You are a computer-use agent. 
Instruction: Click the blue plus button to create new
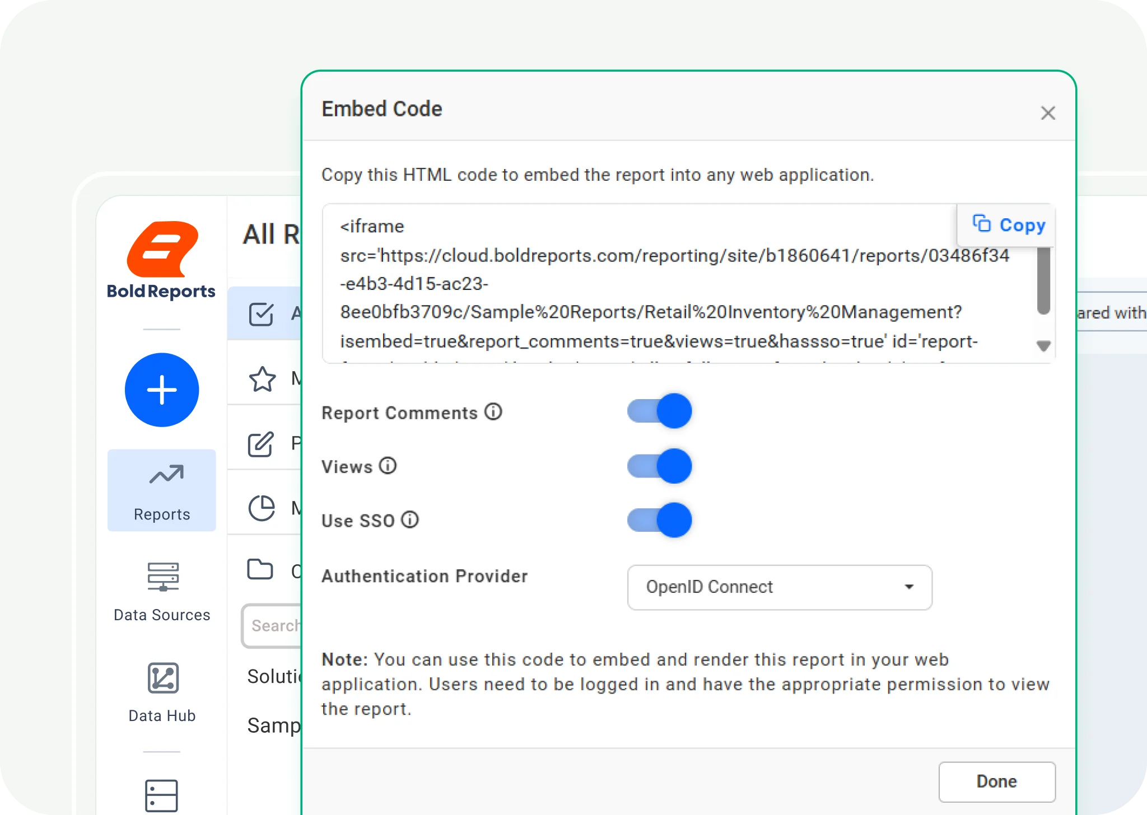(x=162, y=390)
